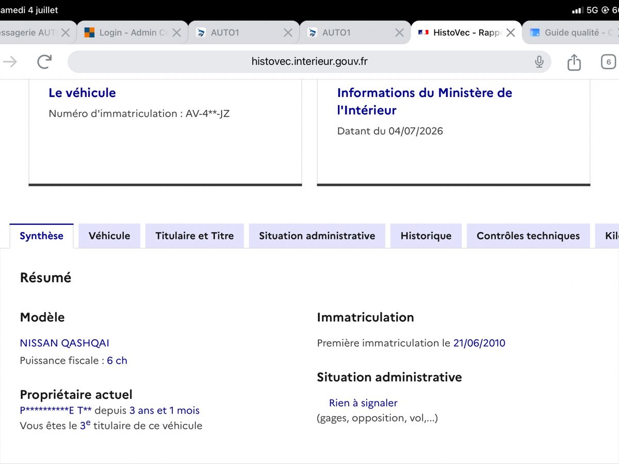Open the share sheet icon
The image size is (619, 464).
point(574,62)
